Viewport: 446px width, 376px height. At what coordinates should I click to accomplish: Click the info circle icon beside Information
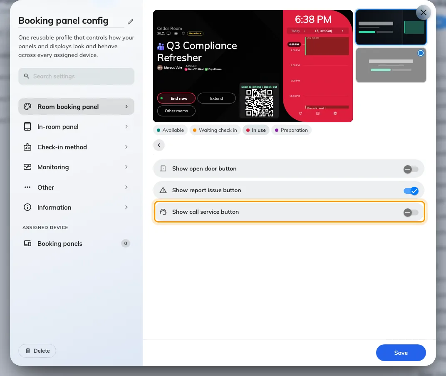[27, 207]
